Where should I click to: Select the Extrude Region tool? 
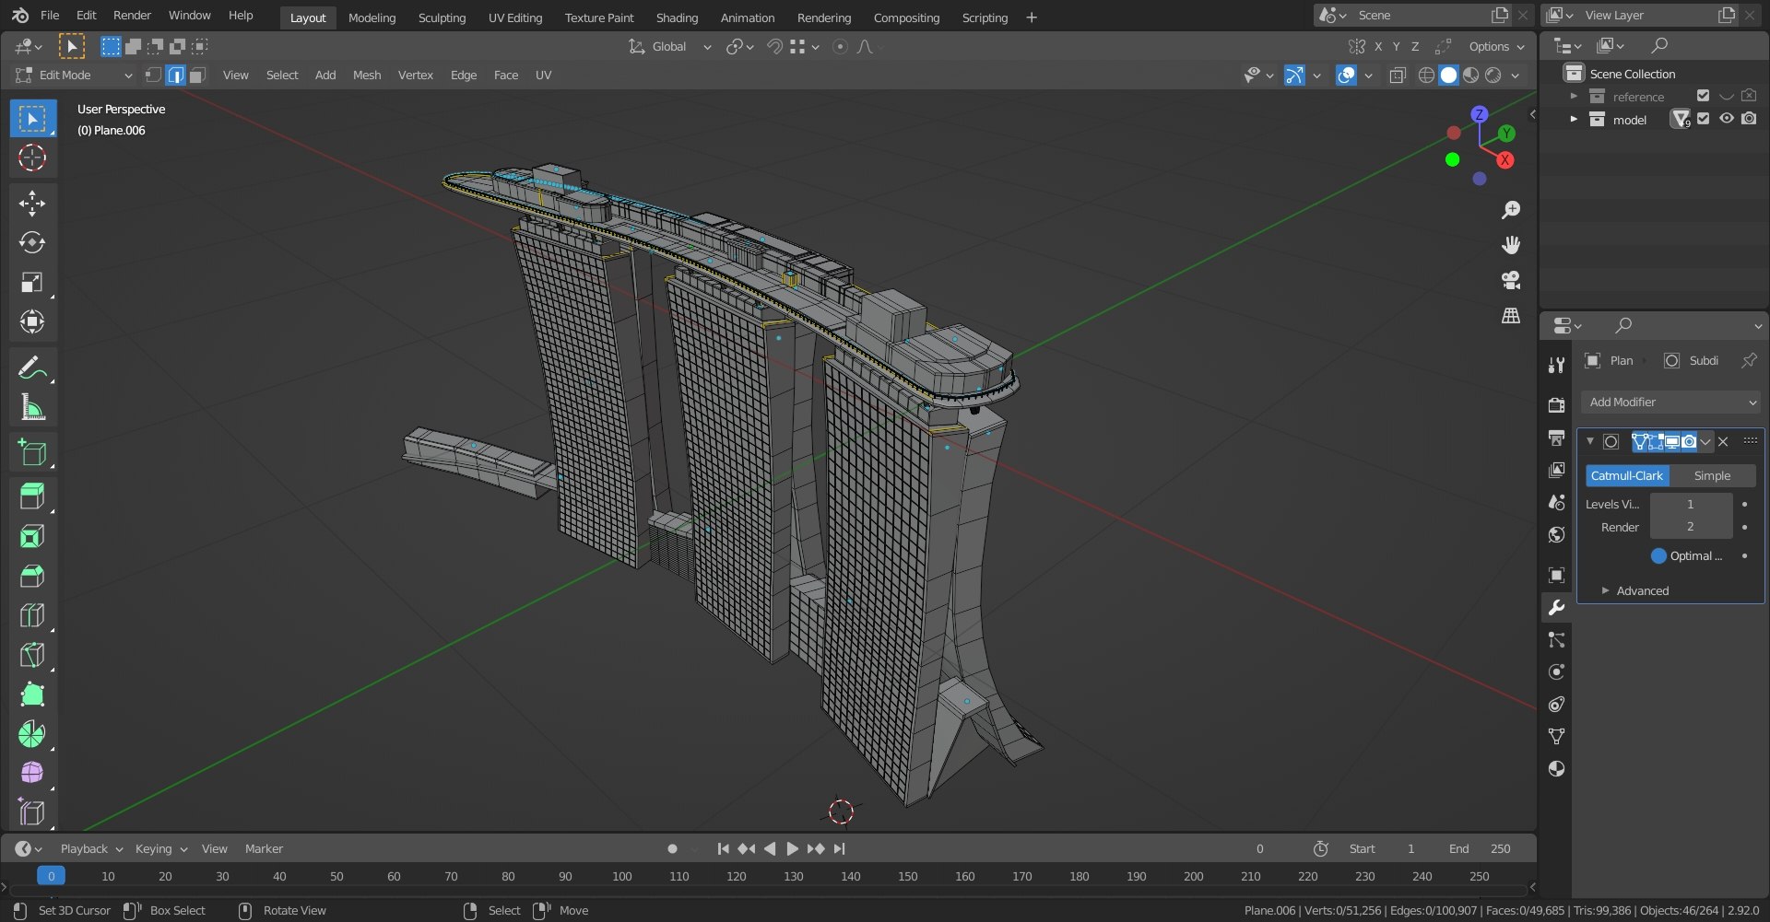pyautogui.click(x=32, y=497)
